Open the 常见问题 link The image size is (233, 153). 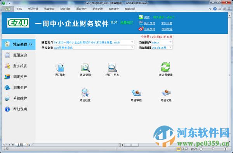click(167, 23)
